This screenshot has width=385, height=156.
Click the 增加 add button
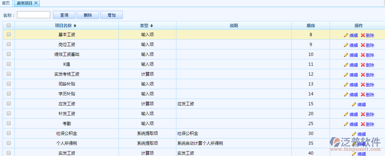pos(111,15)
